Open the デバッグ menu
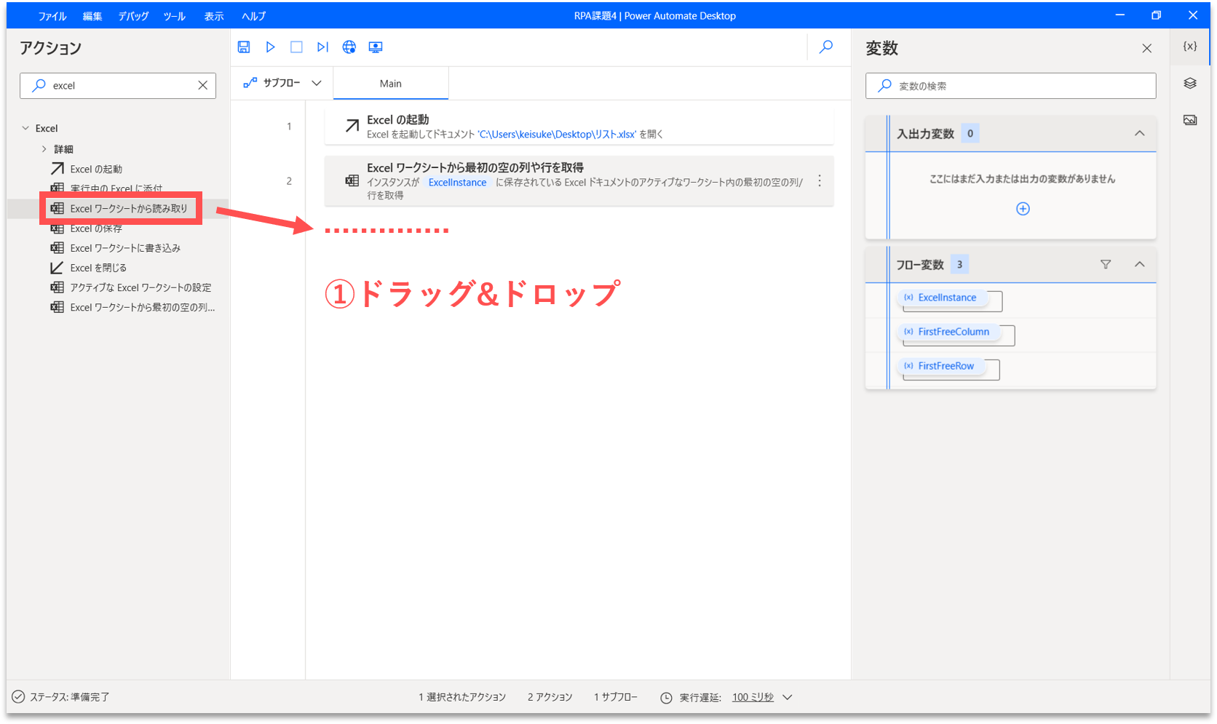The image size is (1217, 724). [x=133, y=16]
